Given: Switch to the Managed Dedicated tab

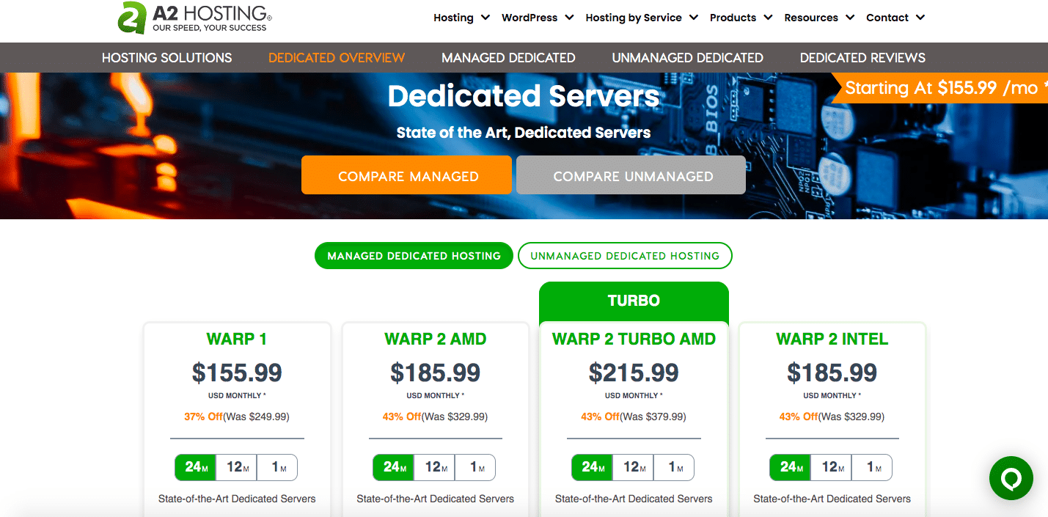Looking at the screenshot, I should (x=507, y=57).
